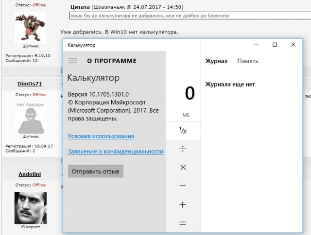This screenshot has width=311, height=235.
Task: Open the DimOs71 forum profile link
Action: (30, 84)
